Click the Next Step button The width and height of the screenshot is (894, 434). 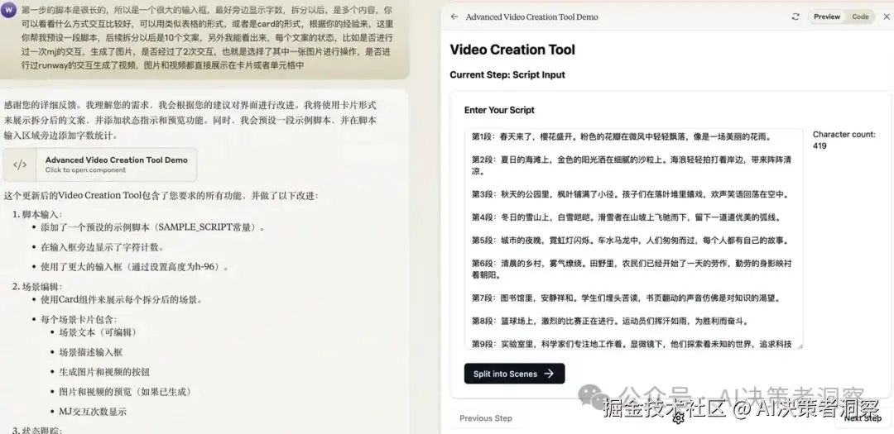pos(862,418)
